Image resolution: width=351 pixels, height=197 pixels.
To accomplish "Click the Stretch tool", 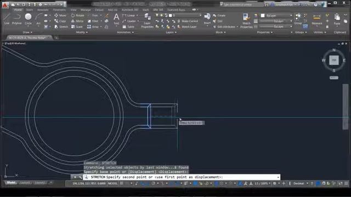I will [x=61, y=27].
